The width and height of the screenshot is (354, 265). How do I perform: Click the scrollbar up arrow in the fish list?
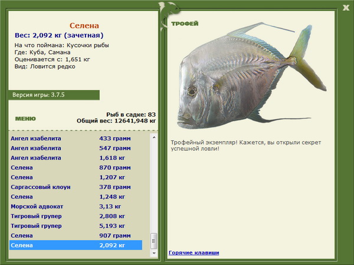[154, 137]
